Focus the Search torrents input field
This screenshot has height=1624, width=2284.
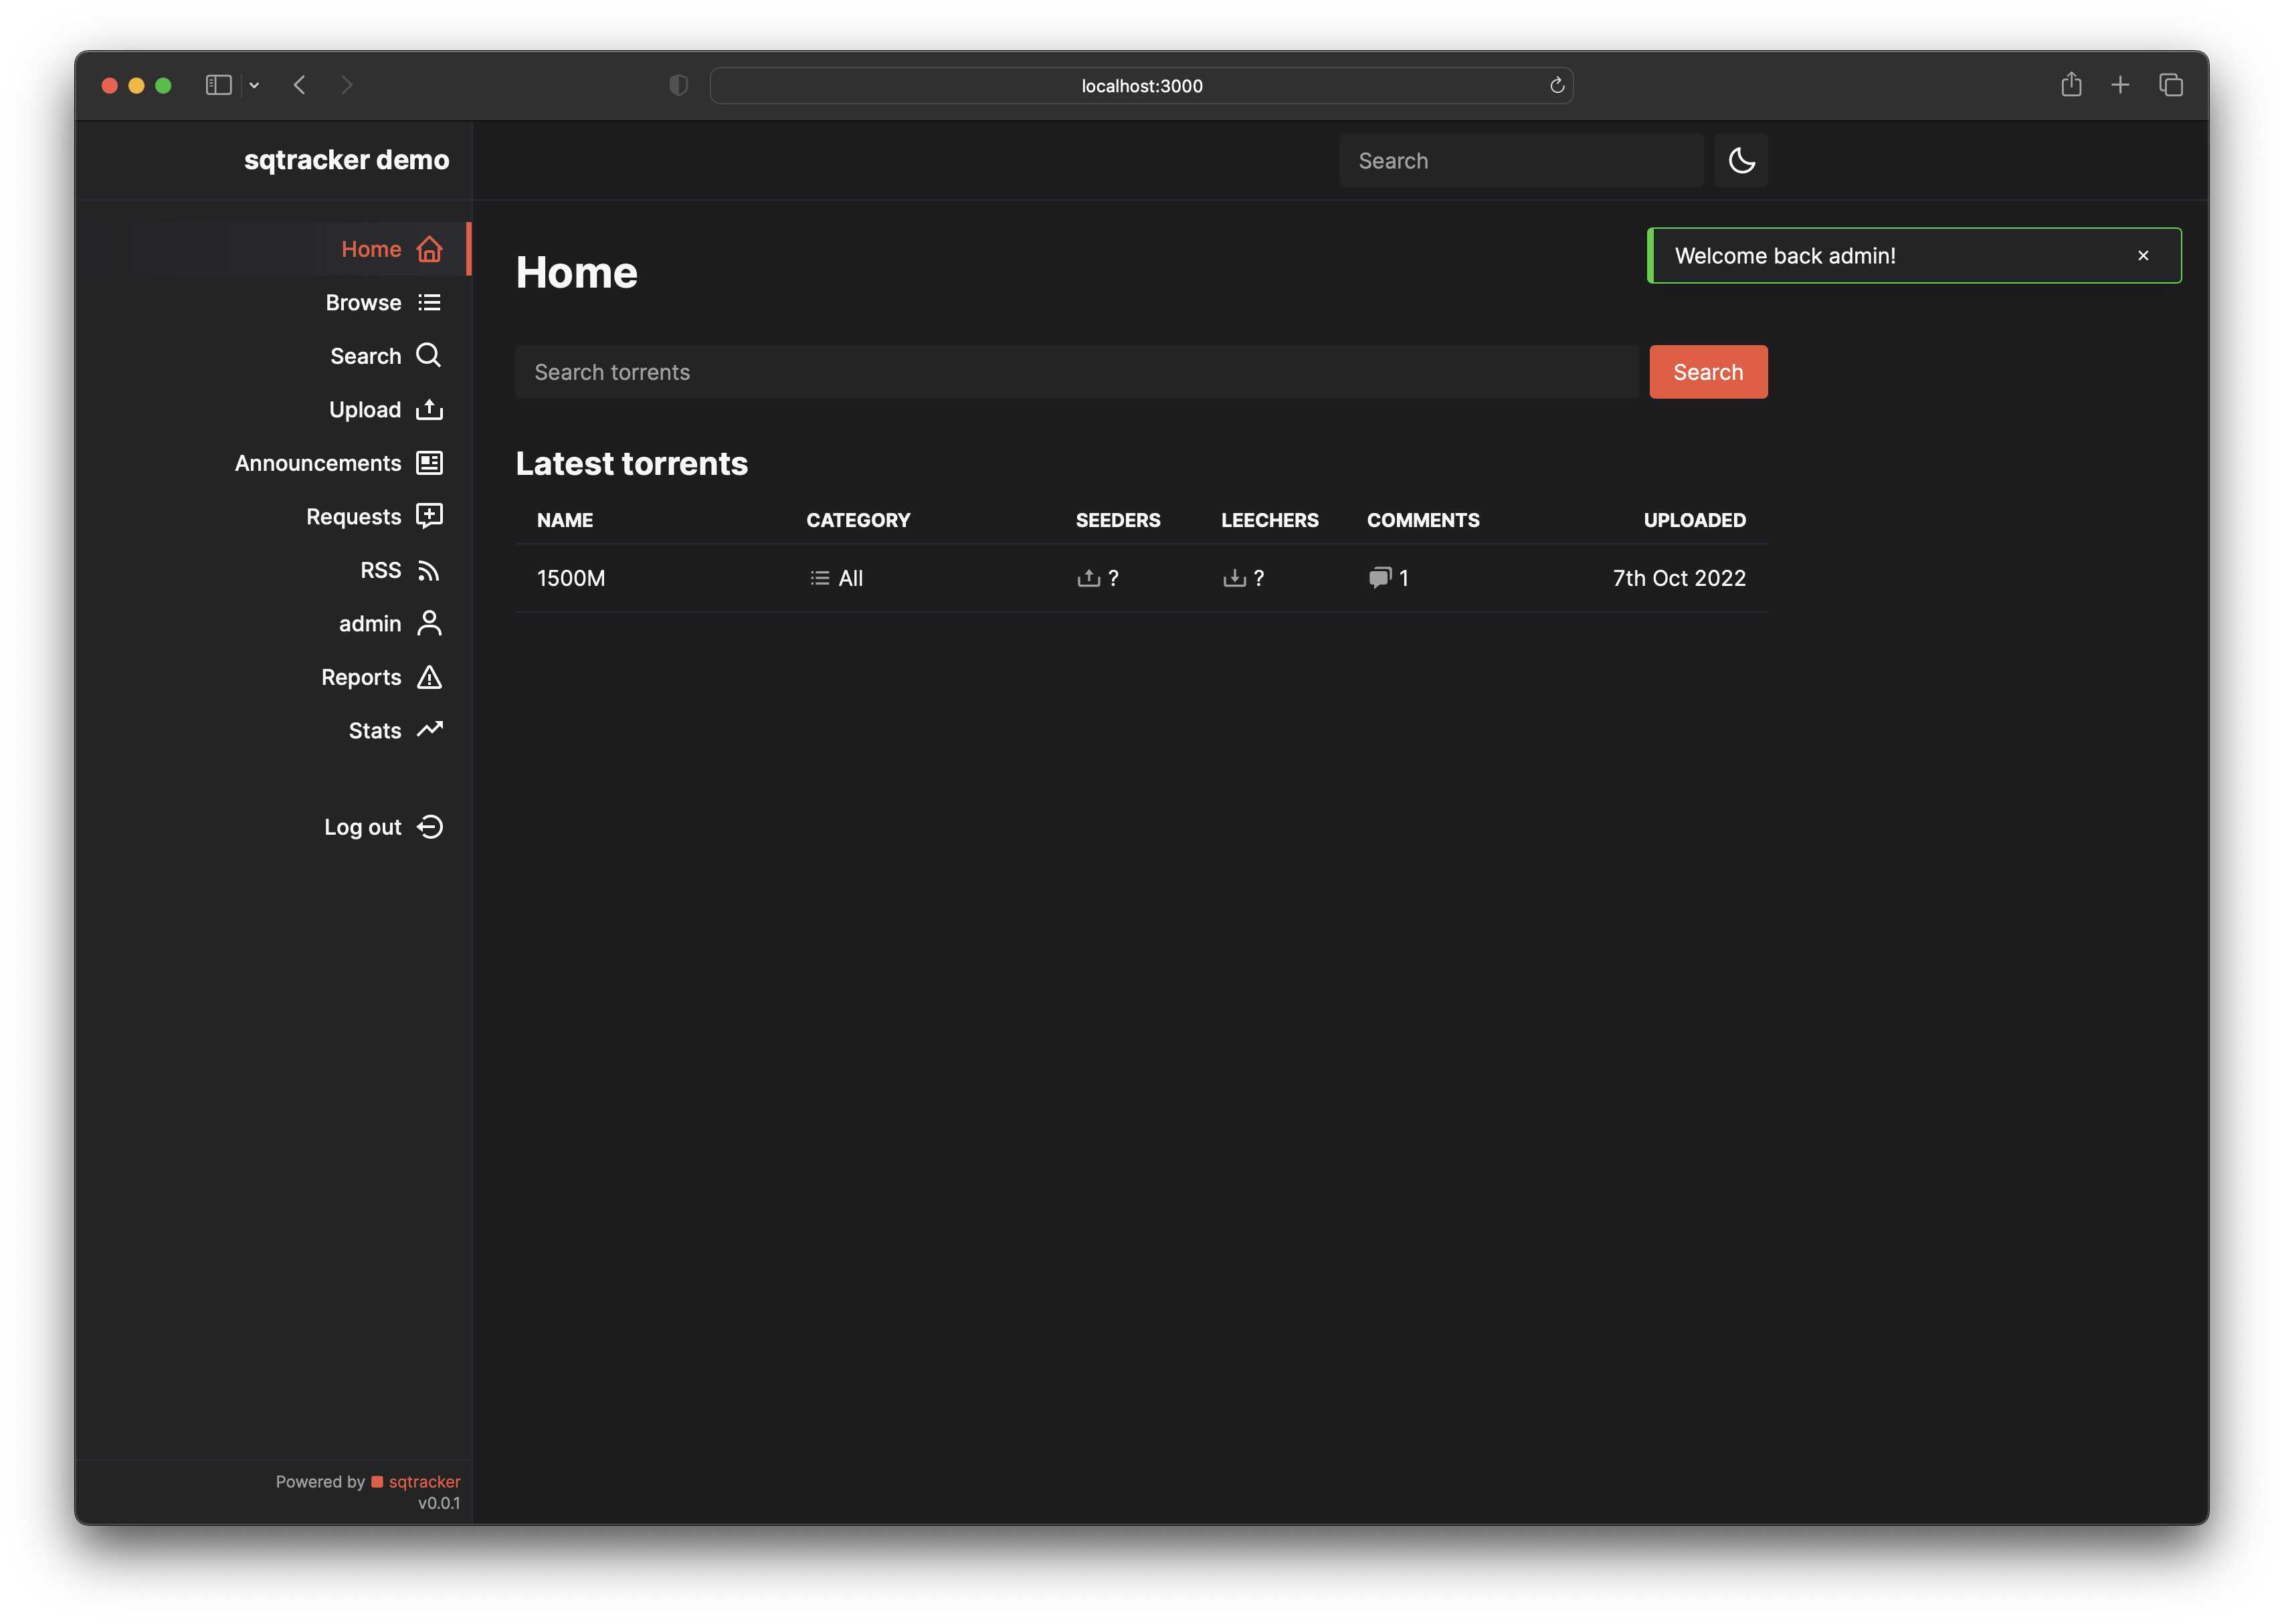coord(1076,372)
